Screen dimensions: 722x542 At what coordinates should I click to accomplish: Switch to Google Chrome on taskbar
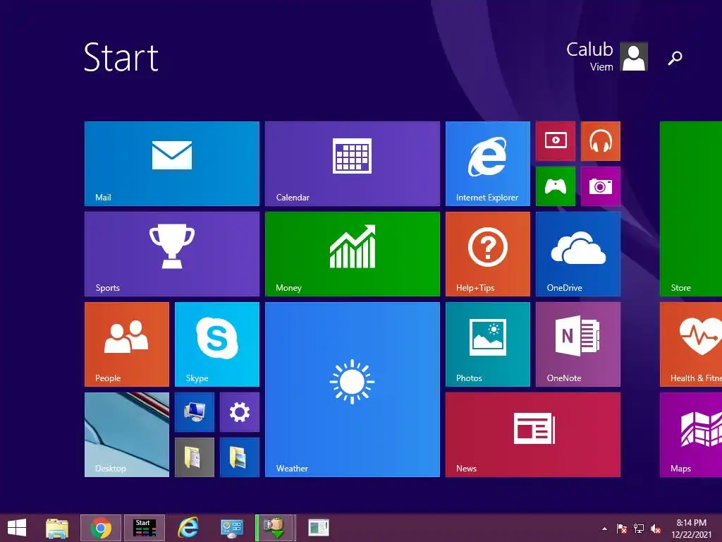click(100, 528)
